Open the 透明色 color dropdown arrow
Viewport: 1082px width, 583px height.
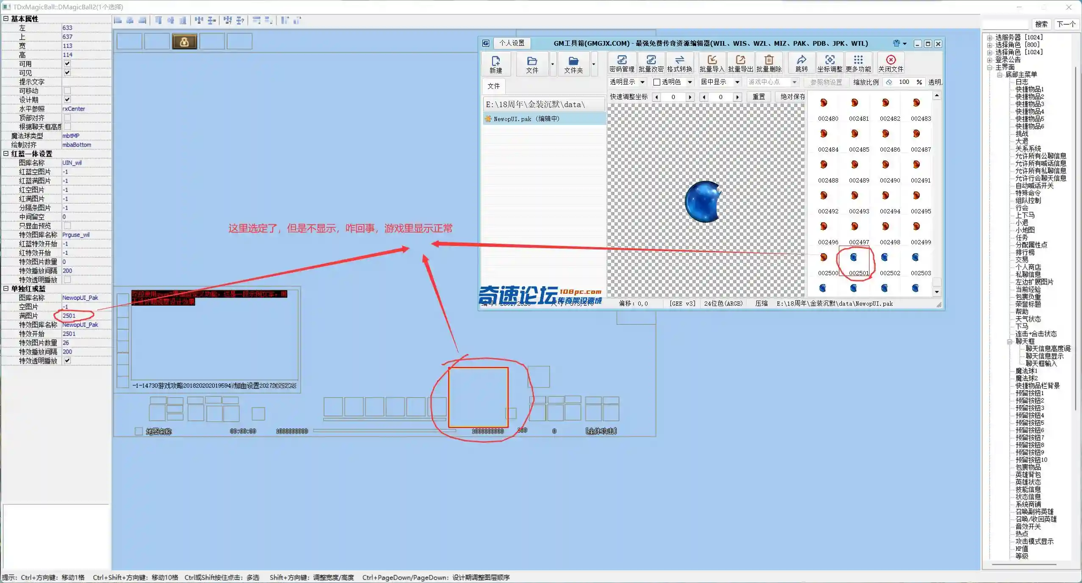690,82
